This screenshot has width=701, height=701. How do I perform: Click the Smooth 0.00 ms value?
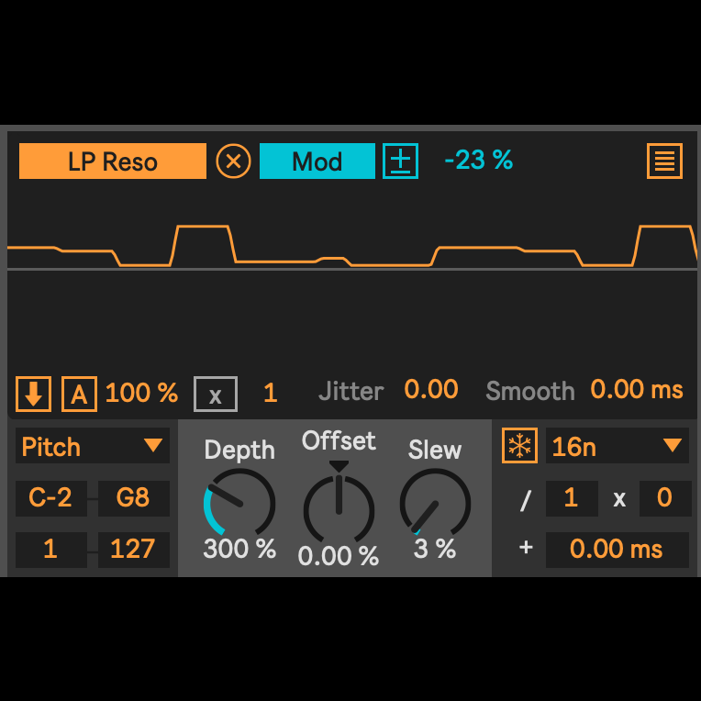pyautogui.click(x=636, y=390)
